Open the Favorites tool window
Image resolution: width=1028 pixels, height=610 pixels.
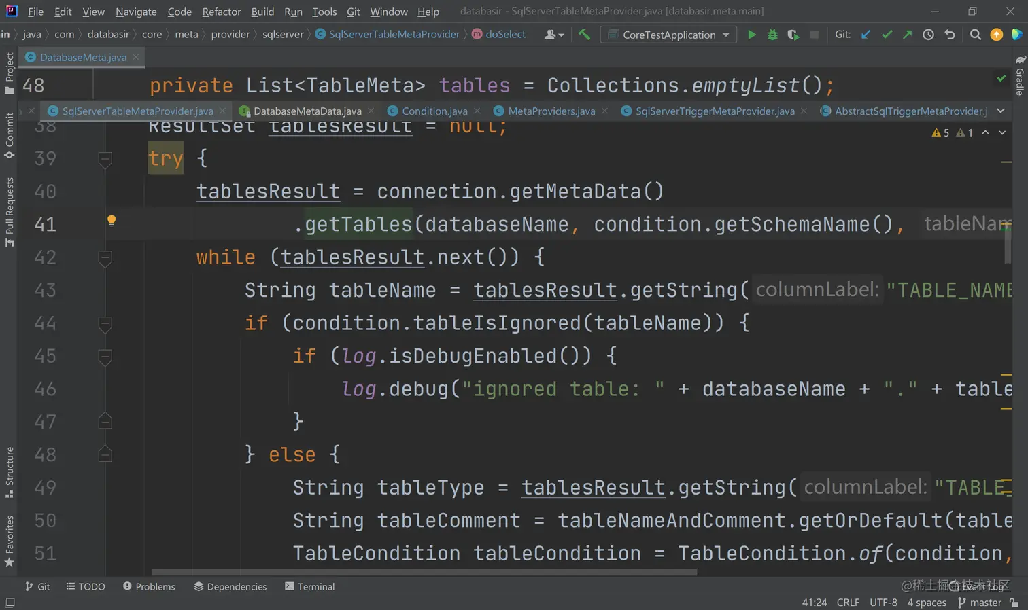(9, 541)
